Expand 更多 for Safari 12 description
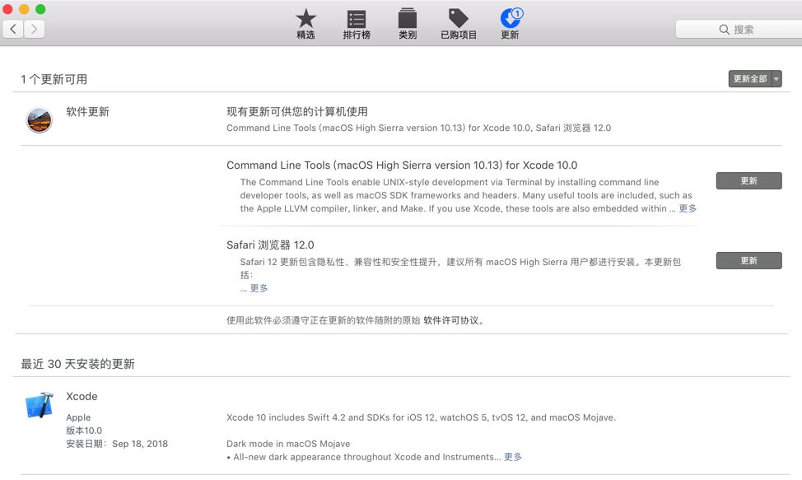Image resolution: width=802 pixels, height=480 pixels. click(259, 288)
